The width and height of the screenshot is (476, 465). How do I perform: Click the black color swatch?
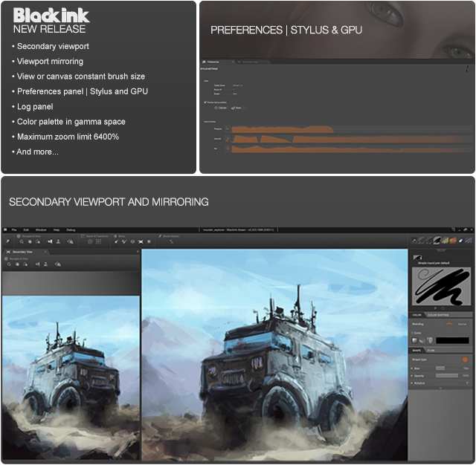(452, 340)
